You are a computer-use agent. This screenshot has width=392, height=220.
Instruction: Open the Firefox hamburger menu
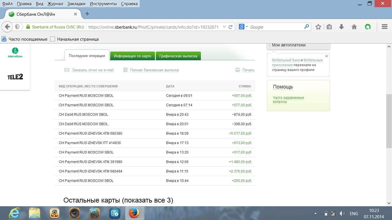385,27
